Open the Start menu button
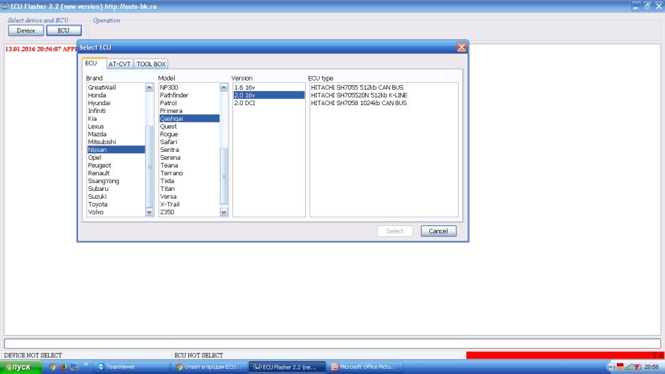Screen dimensions: 665x374 (21, 367)
